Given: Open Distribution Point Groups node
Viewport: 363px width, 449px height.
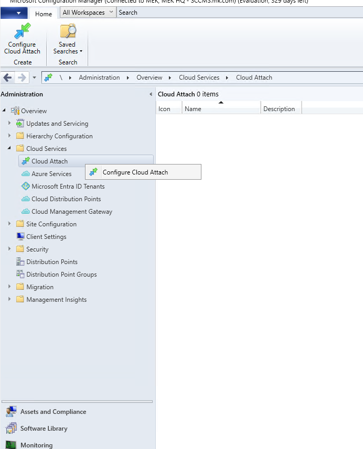Looking at the screenshot, I should (61, 275).
